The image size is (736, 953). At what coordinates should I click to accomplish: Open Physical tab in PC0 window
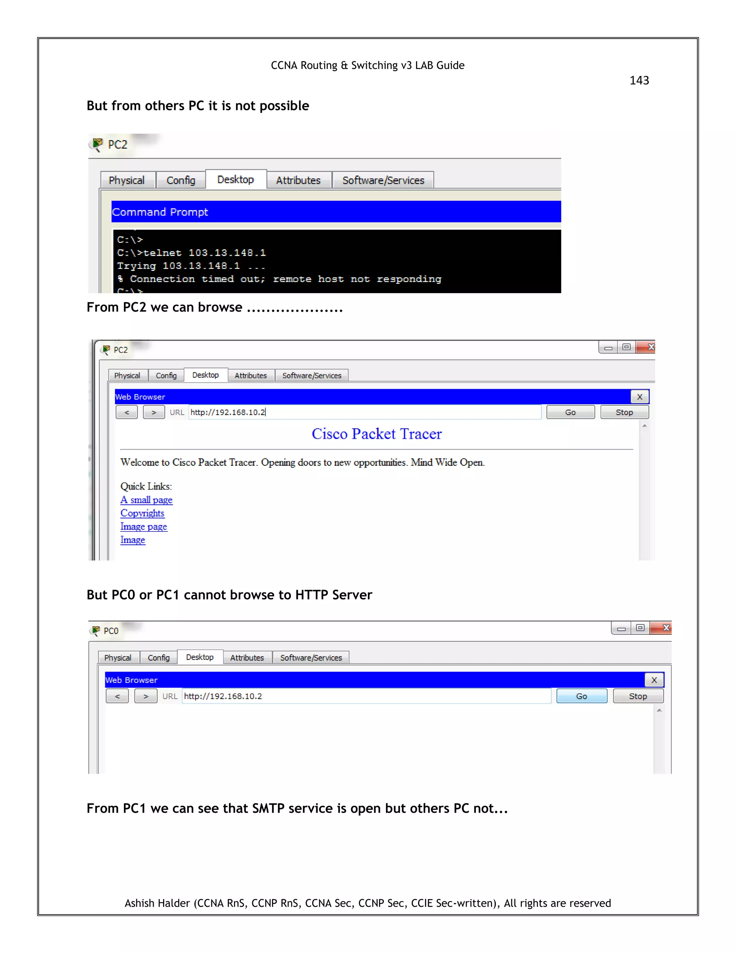point(118,658)
